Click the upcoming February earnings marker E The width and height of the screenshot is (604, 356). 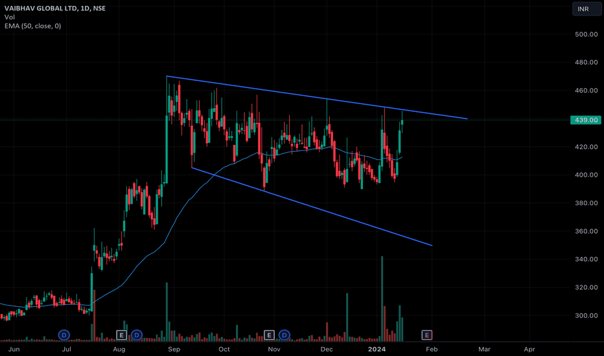click(x=427, y=335)
